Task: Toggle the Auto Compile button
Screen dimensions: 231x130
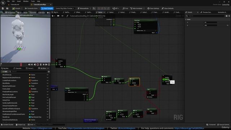Action: point(47,8)
